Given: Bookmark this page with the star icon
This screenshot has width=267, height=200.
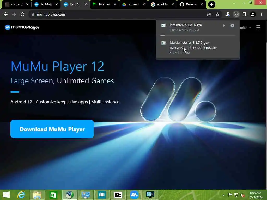Looking at the screenshot, I should pyautogui.click(x=217, y=15).
